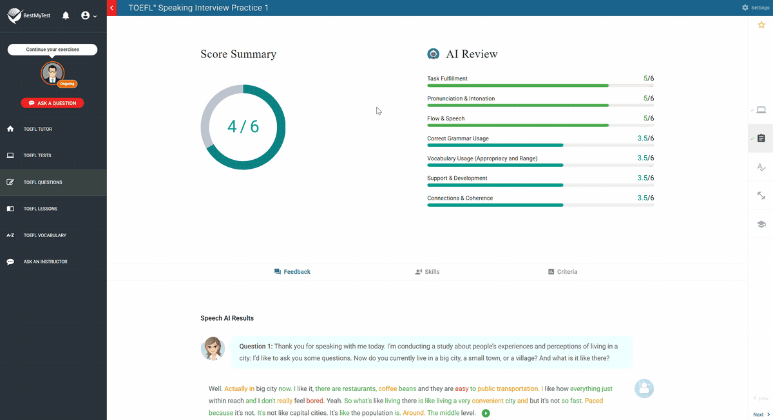Image resolution: width=773 pixels, height=420 pixels.
Task: Click the Support & Development progress bar
Action: pyautogui.click(x=540, y=185)
